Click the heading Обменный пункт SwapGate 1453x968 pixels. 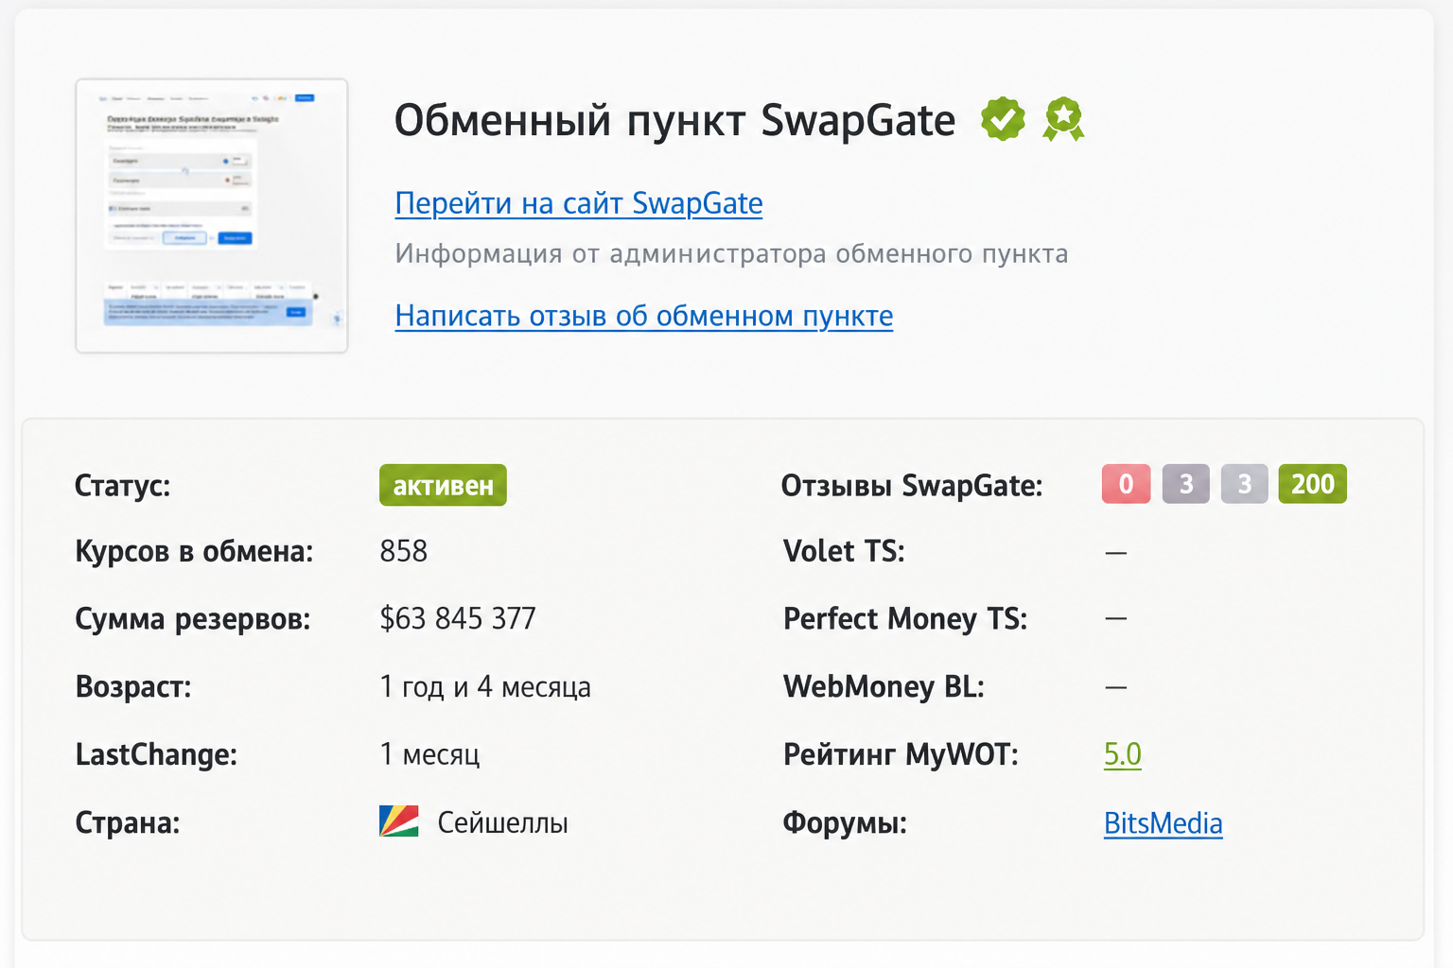click(675, 121)
